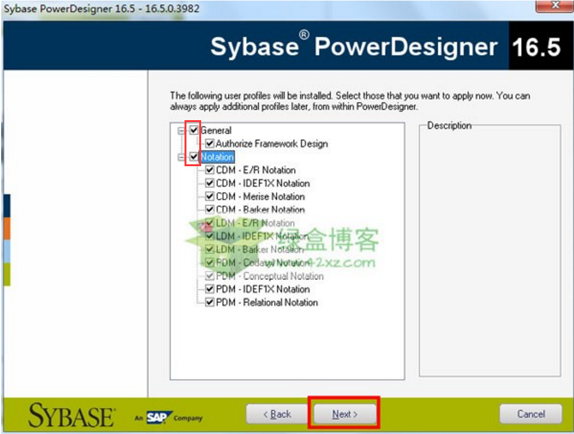
Task: Select PDM - Relational Notation label
Action: [x=267, y=302]
